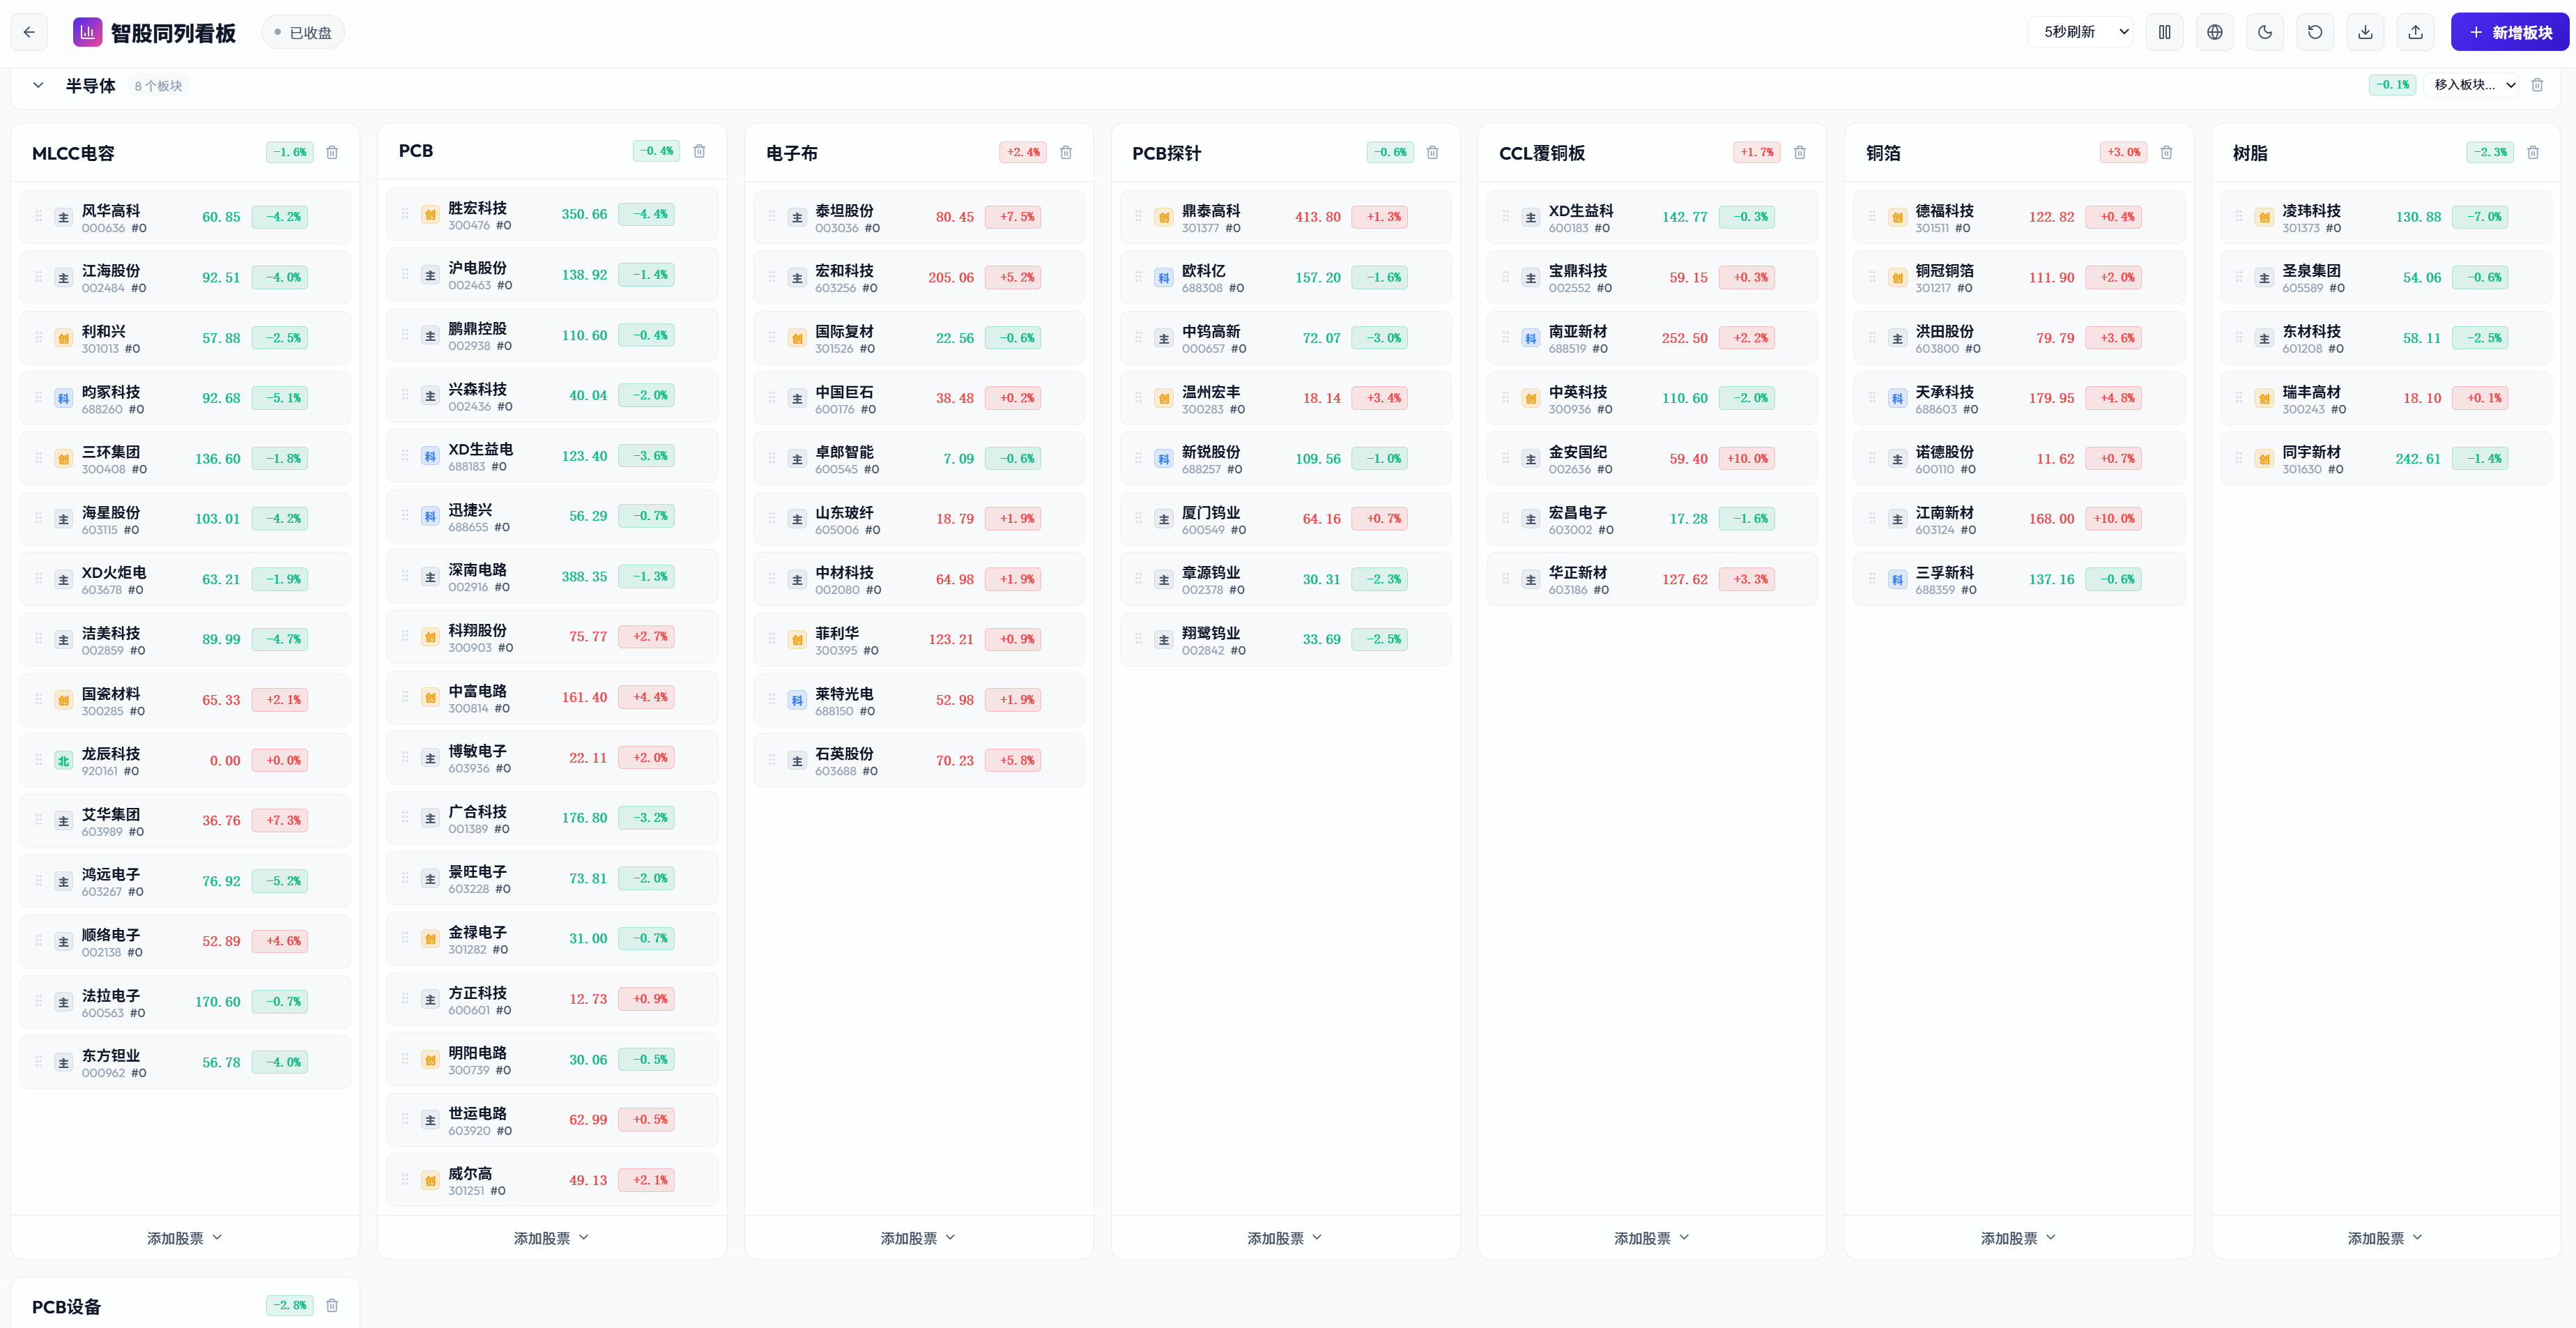The width and height of the screenshot is (2576, 1328).
Task: Delete the PCB探针 board
Action: [x=1432, y=152]
